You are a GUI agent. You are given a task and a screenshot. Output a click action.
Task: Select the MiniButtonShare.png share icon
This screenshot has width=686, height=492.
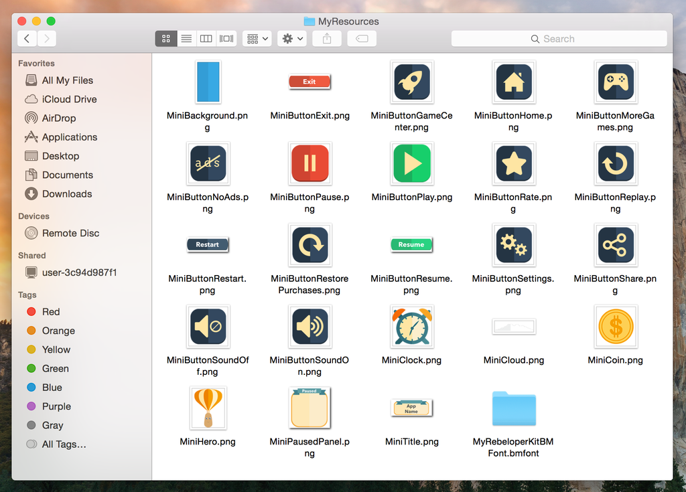point(616,245)
